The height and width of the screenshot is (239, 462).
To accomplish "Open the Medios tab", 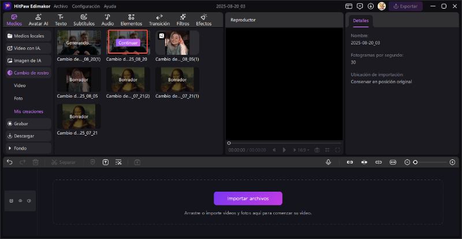I will [x=14, y=20].
